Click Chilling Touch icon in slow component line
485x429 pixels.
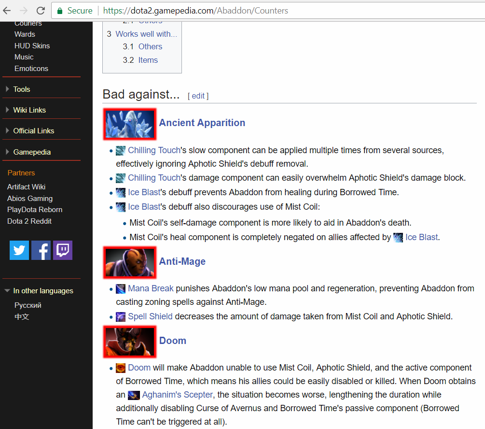(121, 151)
